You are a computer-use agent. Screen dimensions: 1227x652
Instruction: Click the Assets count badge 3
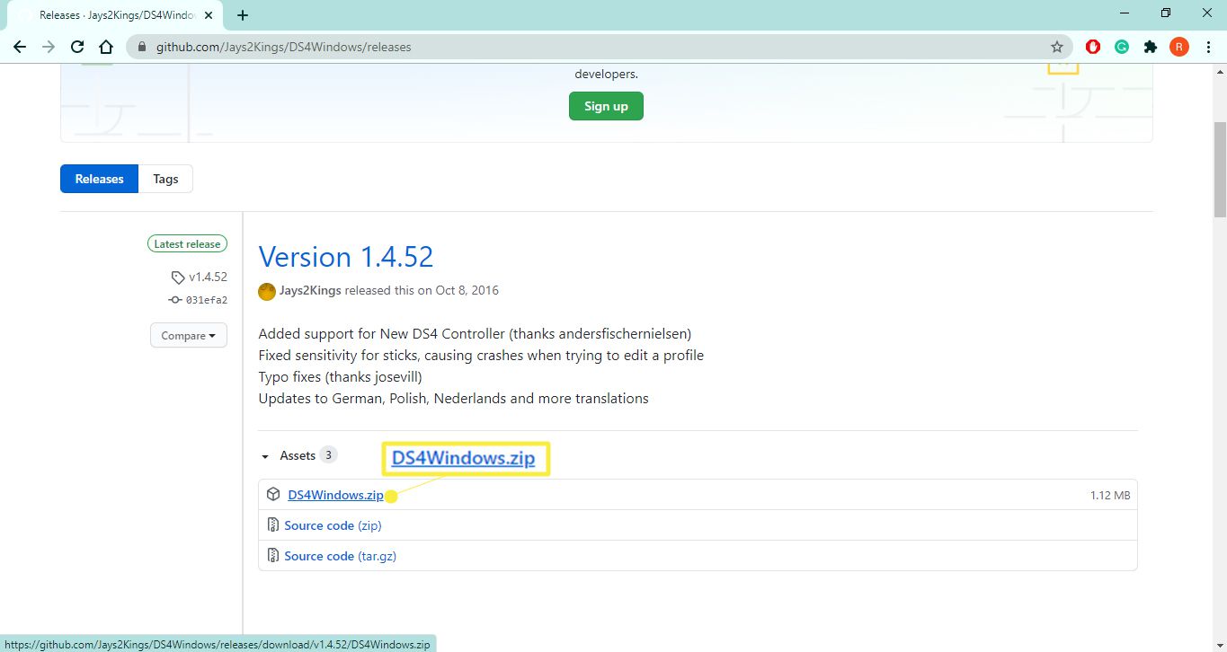tap(329, 455)
